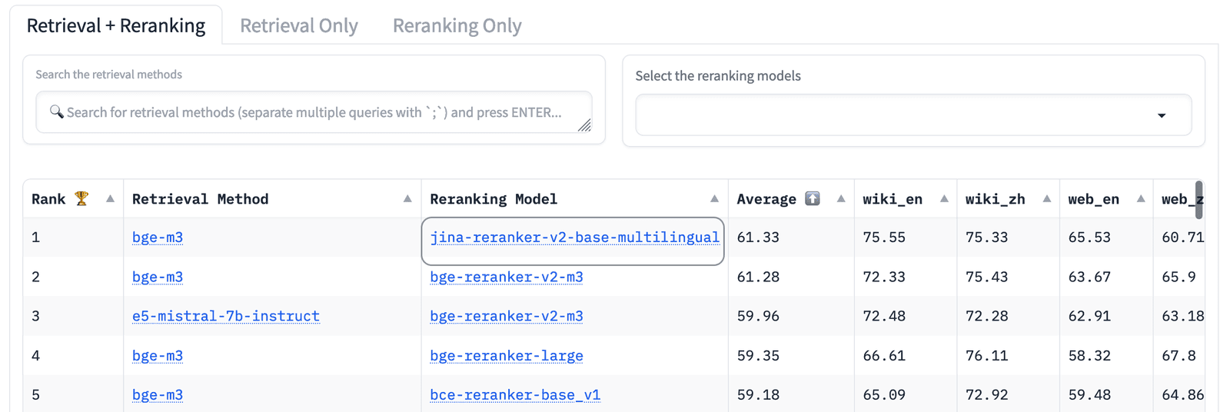The image size is (1230, 412).
Task: Click the Average header label
Action: 766,199
